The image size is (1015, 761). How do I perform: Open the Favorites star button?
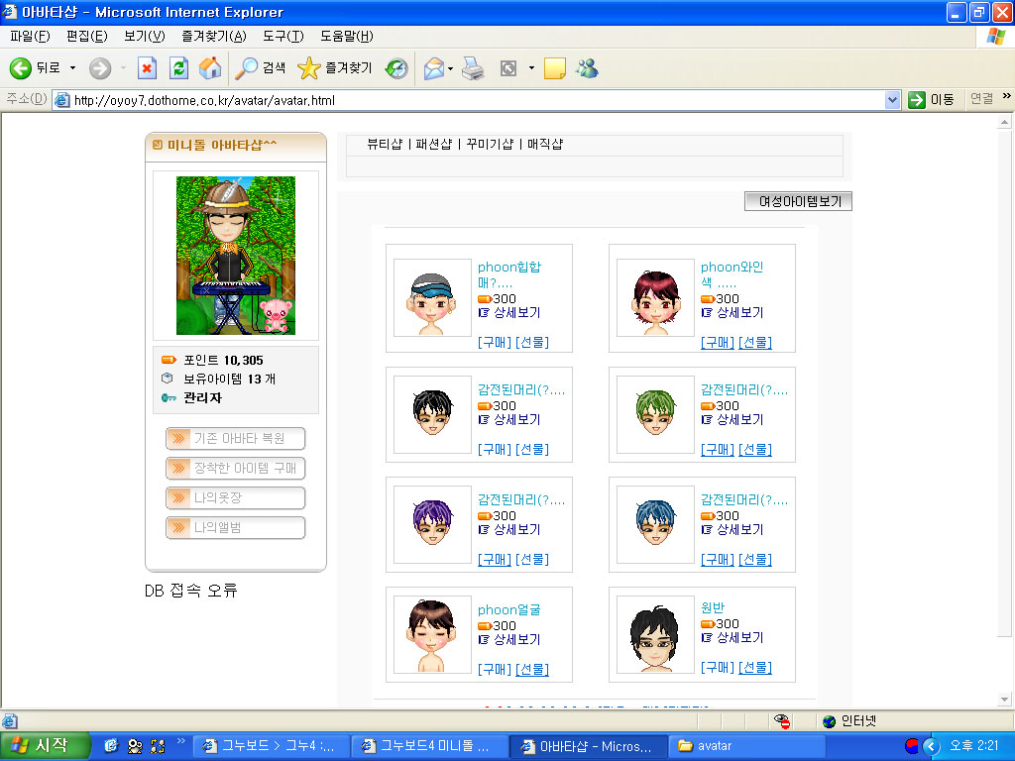coord(335,68)
